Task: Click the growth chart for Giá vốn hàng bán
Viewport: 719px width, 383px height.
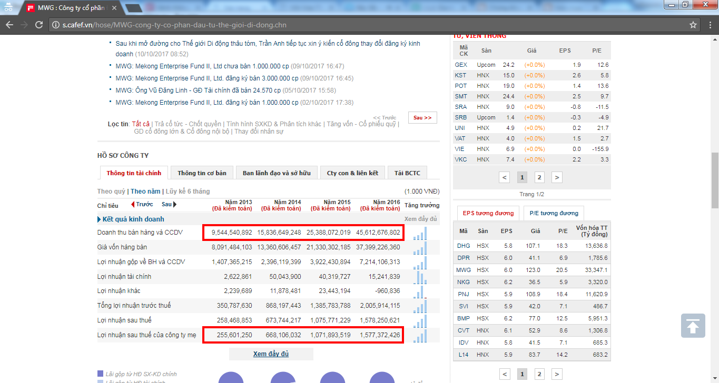Action: (x=421, y=247)
